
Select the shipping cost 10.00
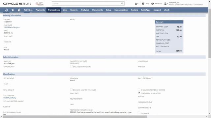pos(179,27)
